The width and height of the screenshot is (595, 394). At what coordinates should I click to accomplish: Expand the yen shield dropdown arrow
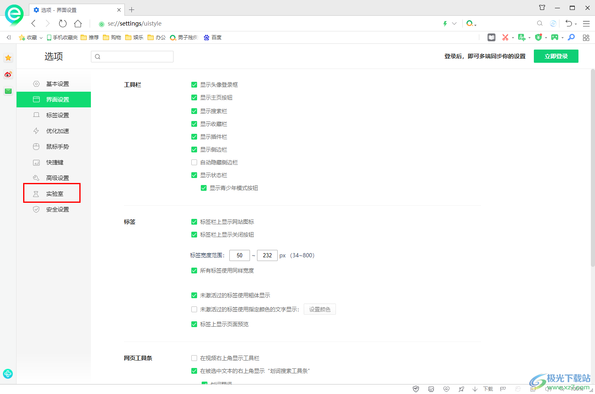coord(546,38)
